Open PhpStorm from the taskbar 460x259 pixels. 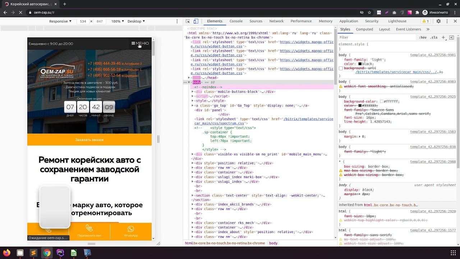(60, 253)
